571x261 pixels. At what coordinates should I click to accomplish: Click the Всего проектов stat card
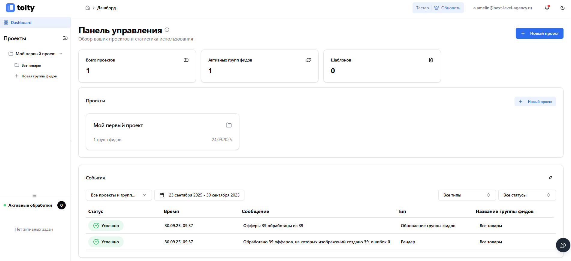137,66
